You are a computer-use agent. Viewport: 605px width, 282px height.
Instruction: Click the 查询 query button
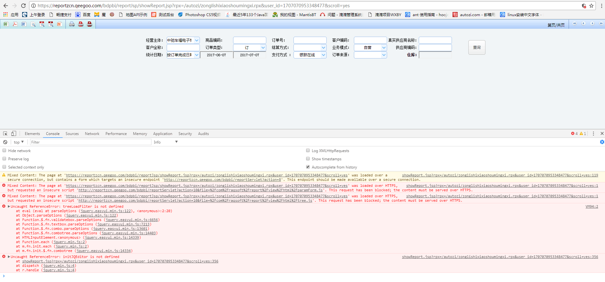coord(477,47)
